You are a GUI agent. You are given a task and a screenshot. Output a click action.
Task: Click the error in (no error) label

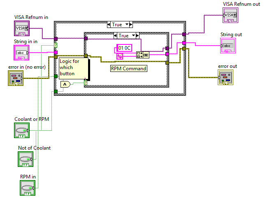click(27, 67)
